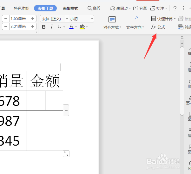Viewport: 191px width, 174px height.
Task: Open font name dropdown 宋体 (正文)
Action: click(x=55, y=19)
